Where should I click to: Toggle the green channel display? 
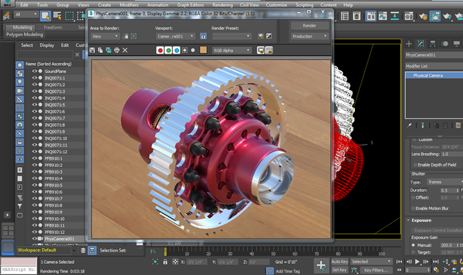click(x=168, y=50)
